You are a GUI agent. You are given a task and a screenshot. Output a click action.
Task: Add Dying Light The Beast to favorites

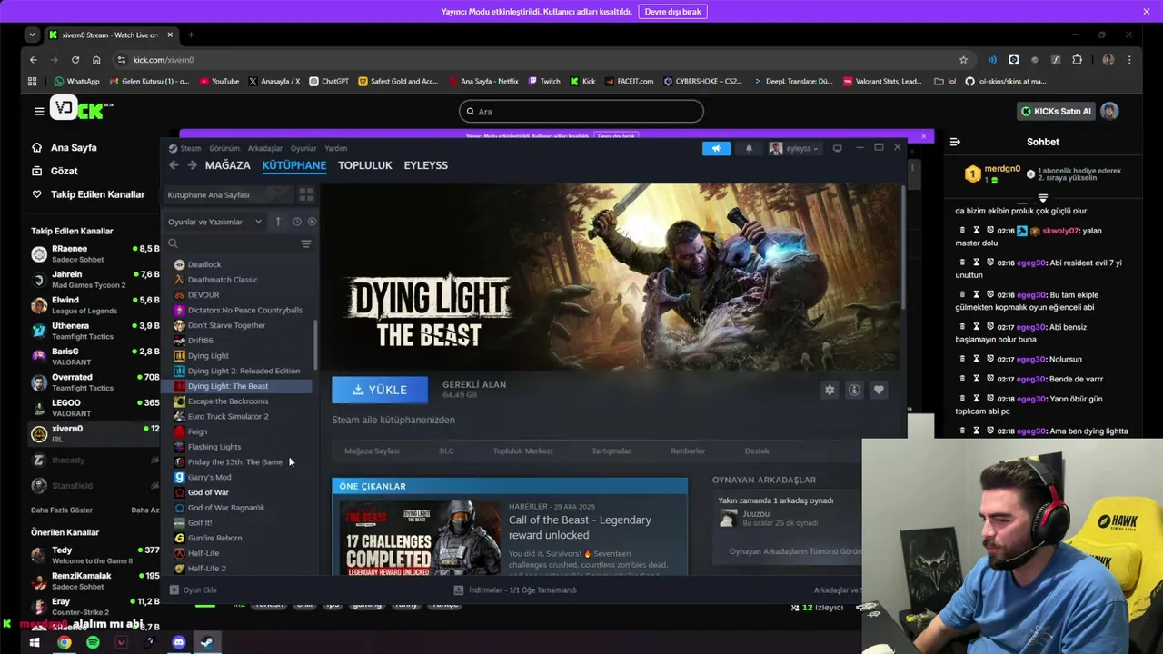(x=879, y=390)
